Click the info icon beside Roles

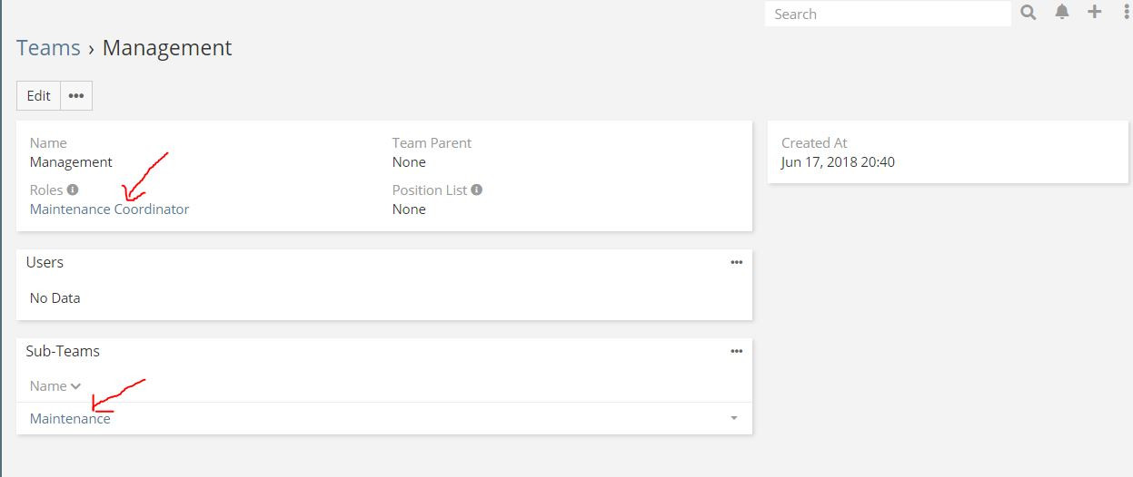point(73,190)
